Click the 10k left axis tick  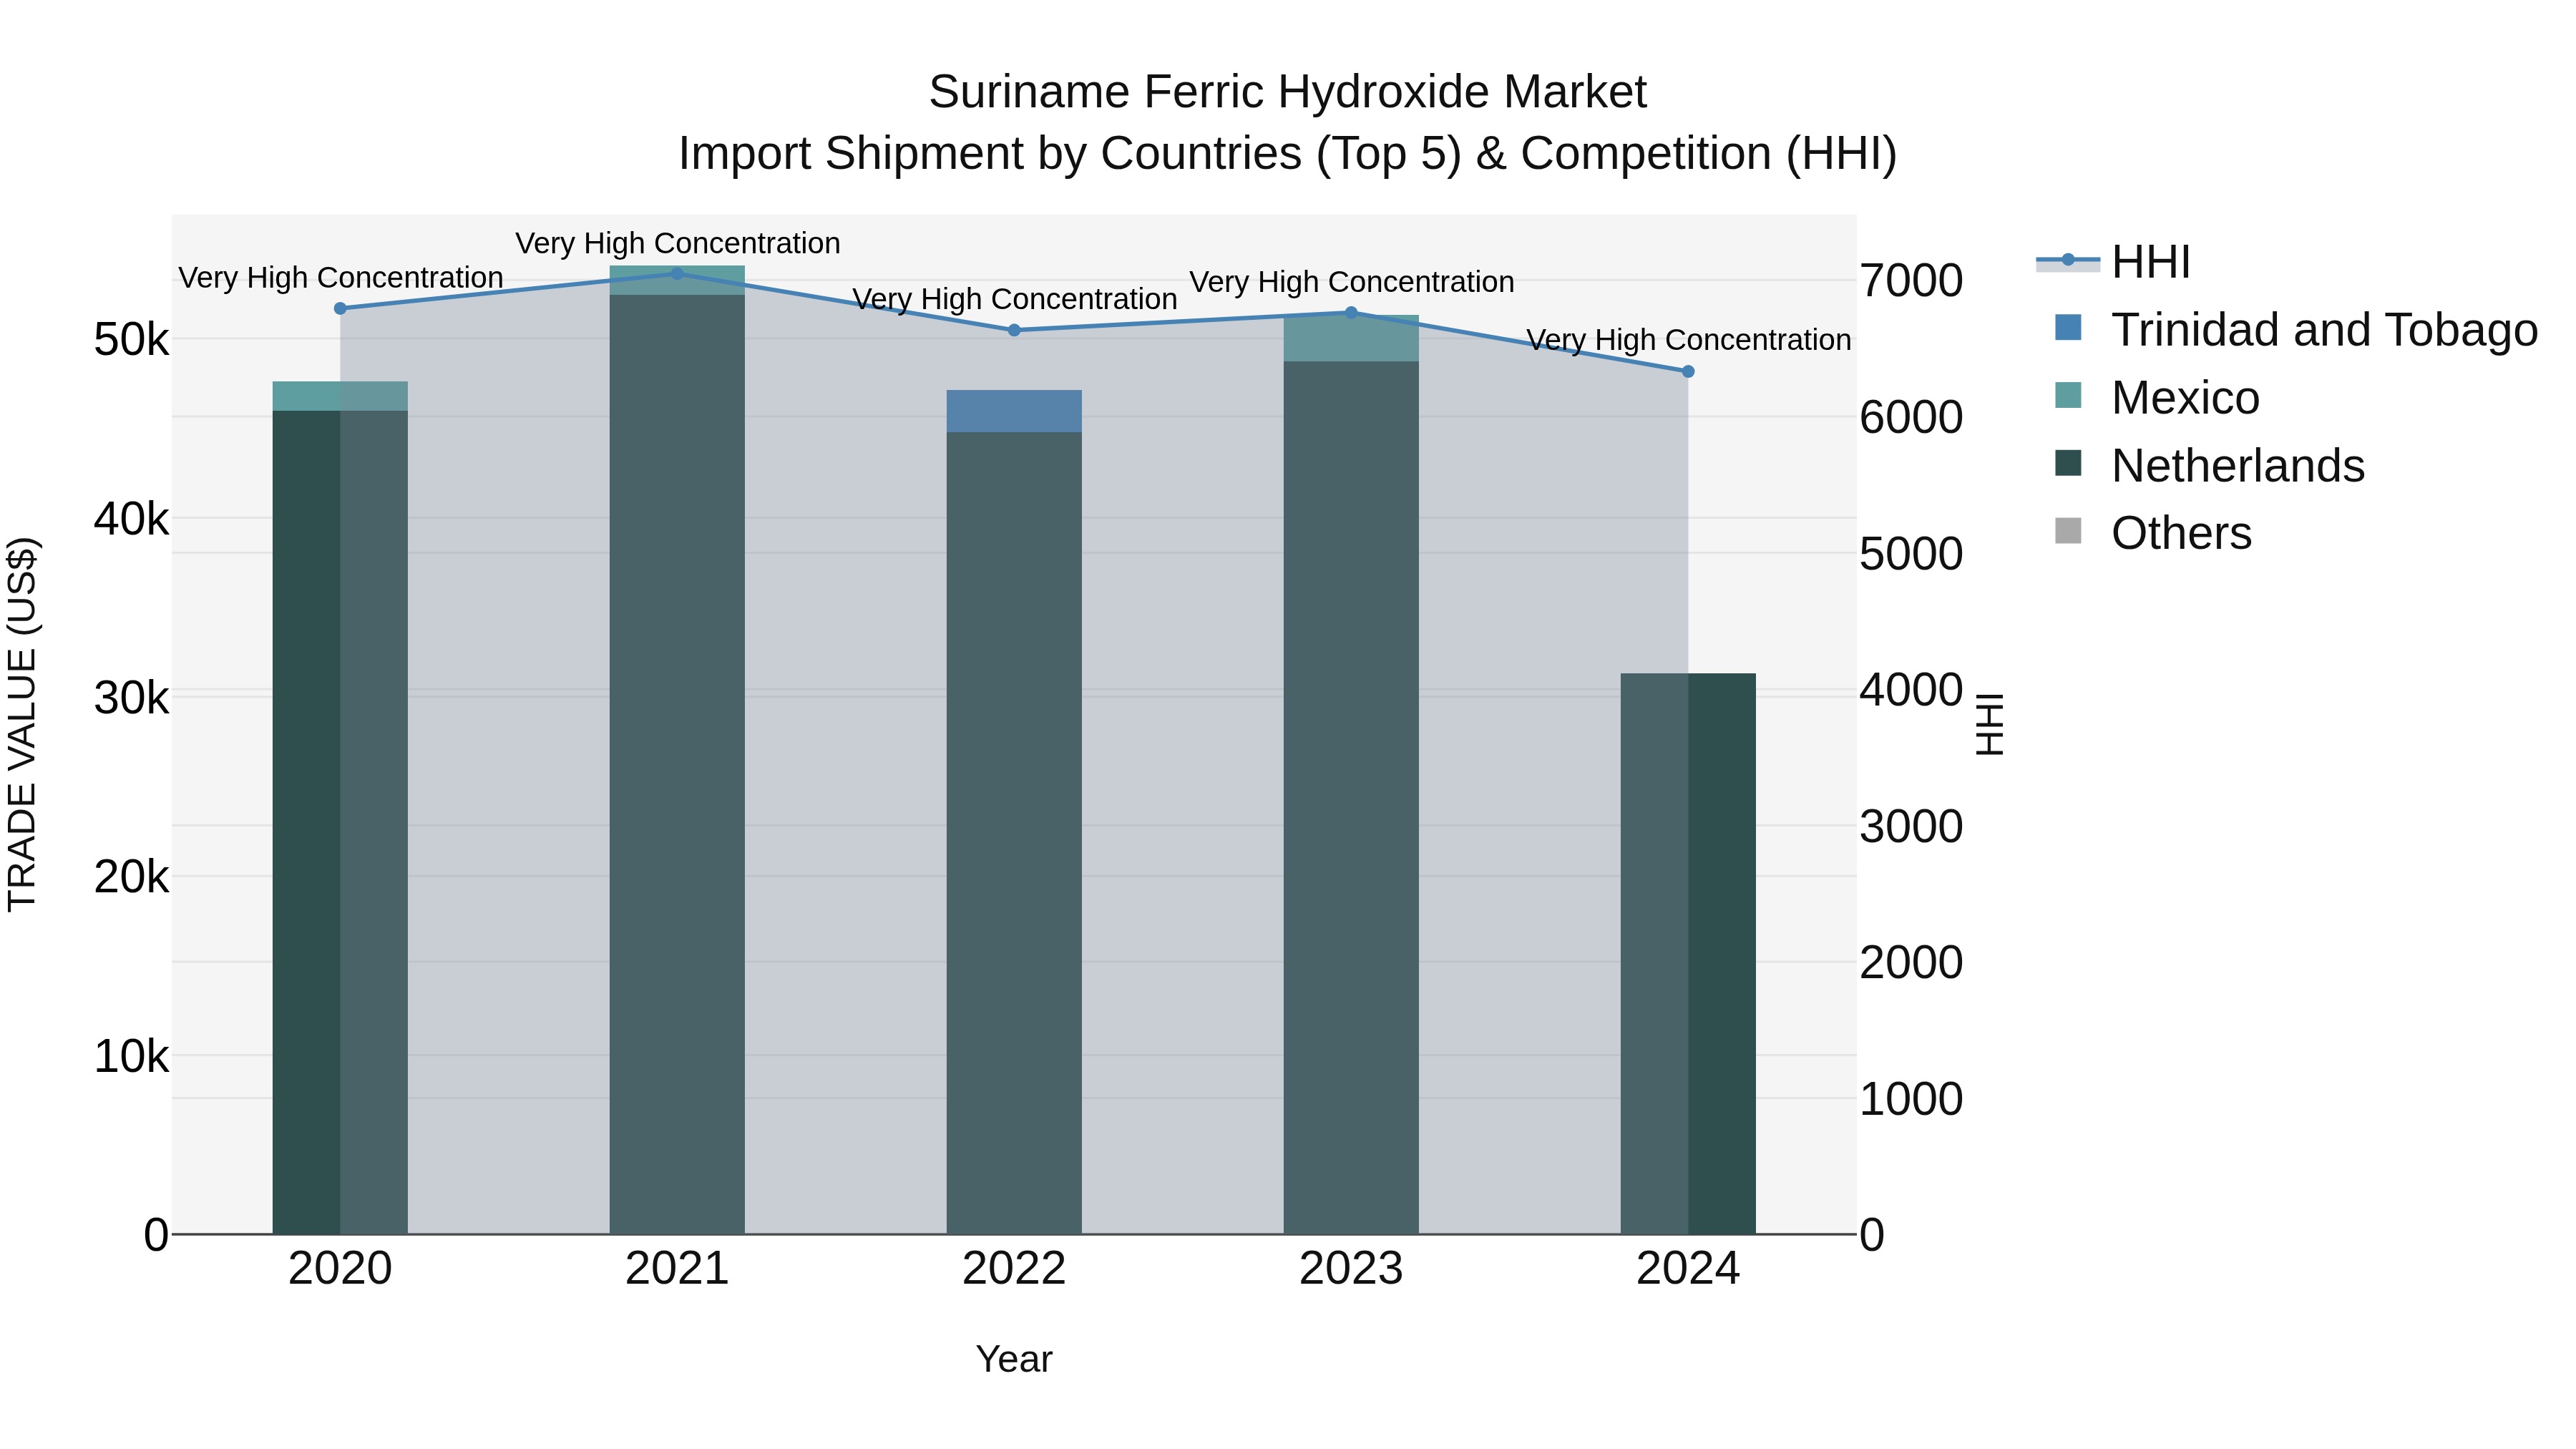(131, 1056)
